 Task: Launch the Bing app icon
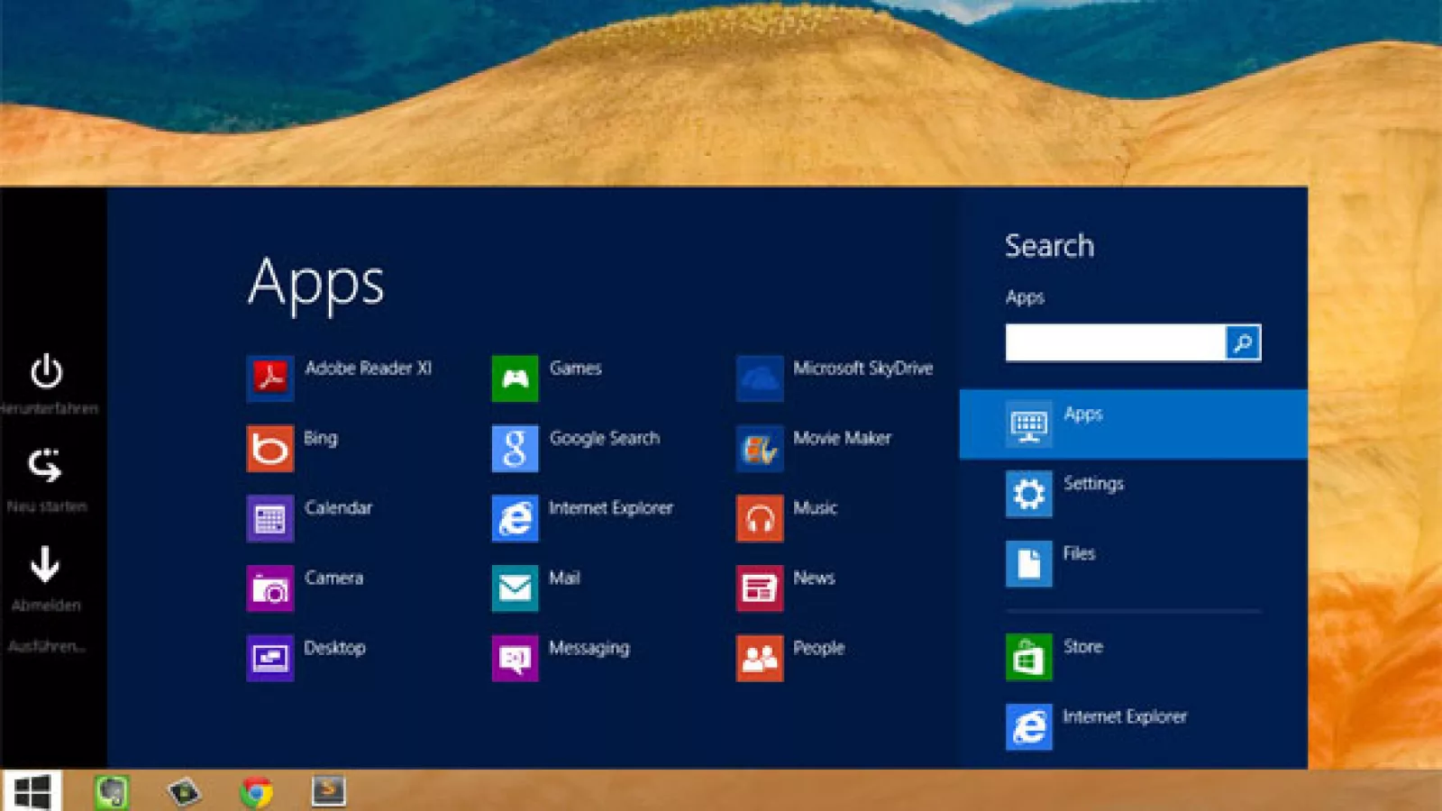(270, 449)
